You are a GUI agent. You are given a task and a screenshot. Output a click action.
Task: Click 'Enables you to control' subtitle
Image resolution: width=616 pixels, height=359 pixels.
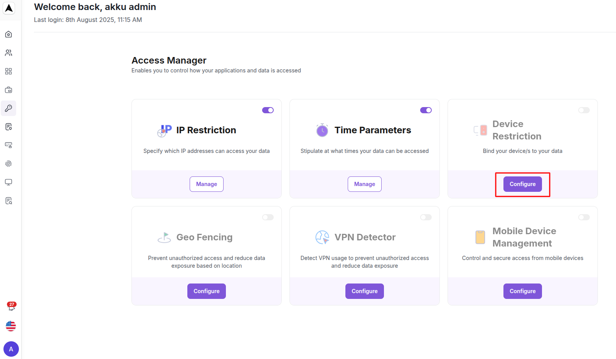tap(216, 70)
